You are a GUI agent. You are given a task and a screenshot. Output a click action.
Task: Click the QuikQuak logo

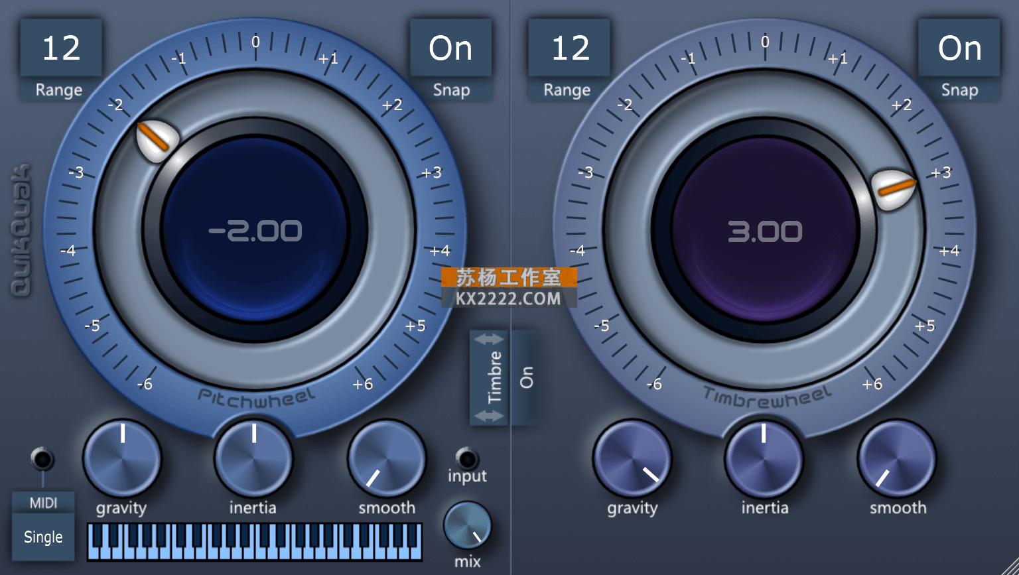click(21, 230)
